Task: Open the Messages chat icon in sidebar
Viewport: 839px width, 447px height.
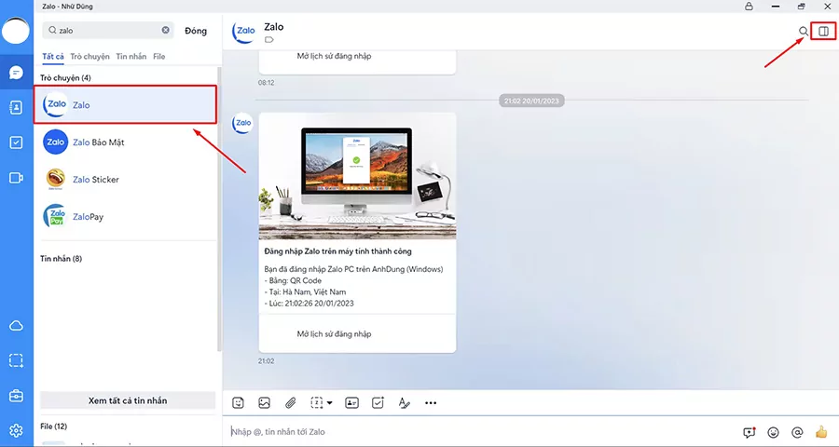Action: pyautogui.click(x=16, y=73)
